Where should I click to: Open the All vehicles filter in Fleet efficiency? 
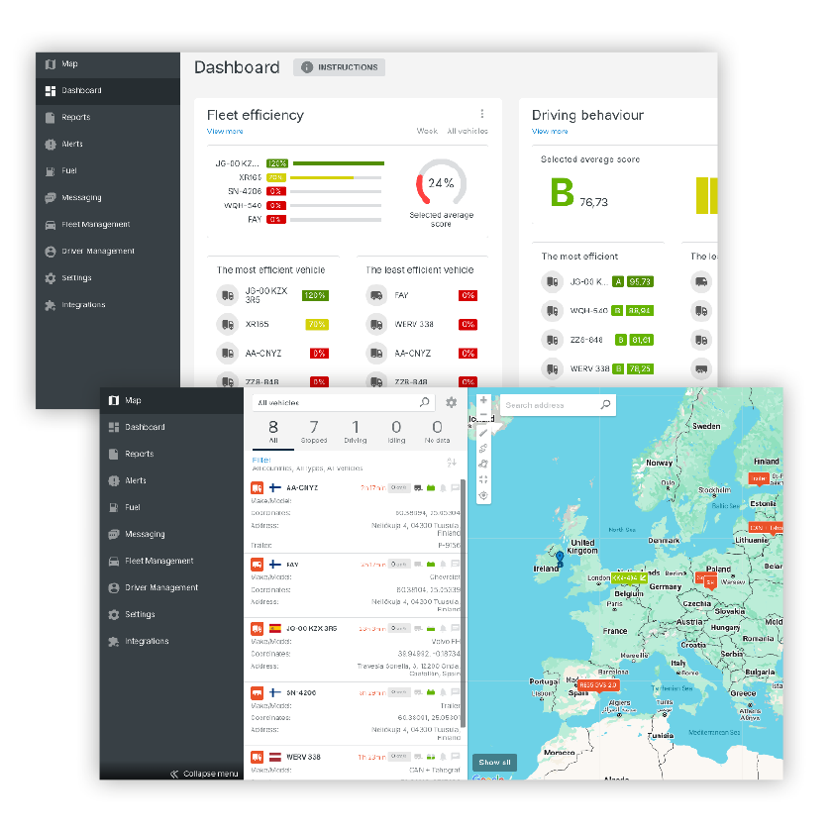466,131
